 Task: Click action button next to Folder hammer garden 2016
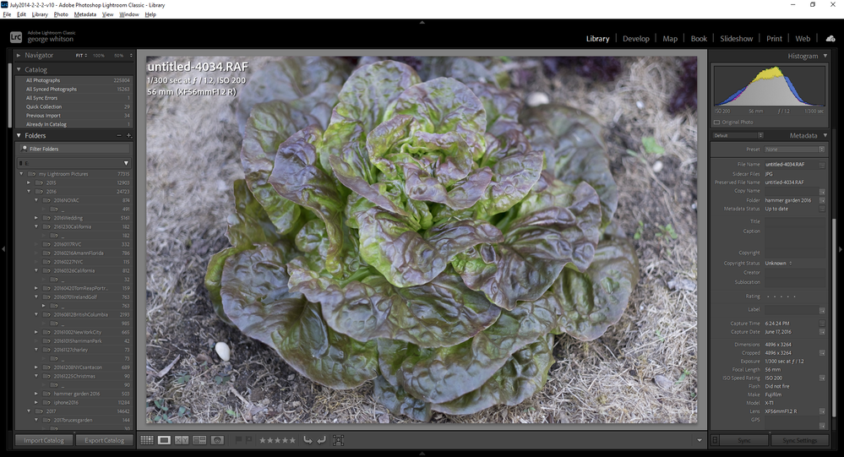click(x=822, y=200)
